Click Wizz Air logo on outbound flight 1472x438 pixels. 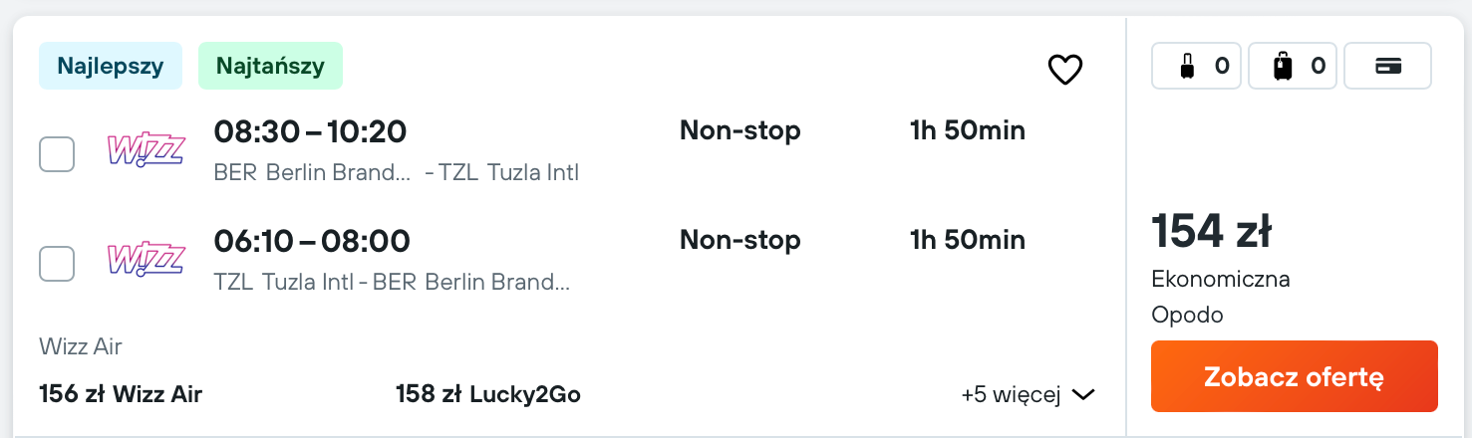pos(146,150)
